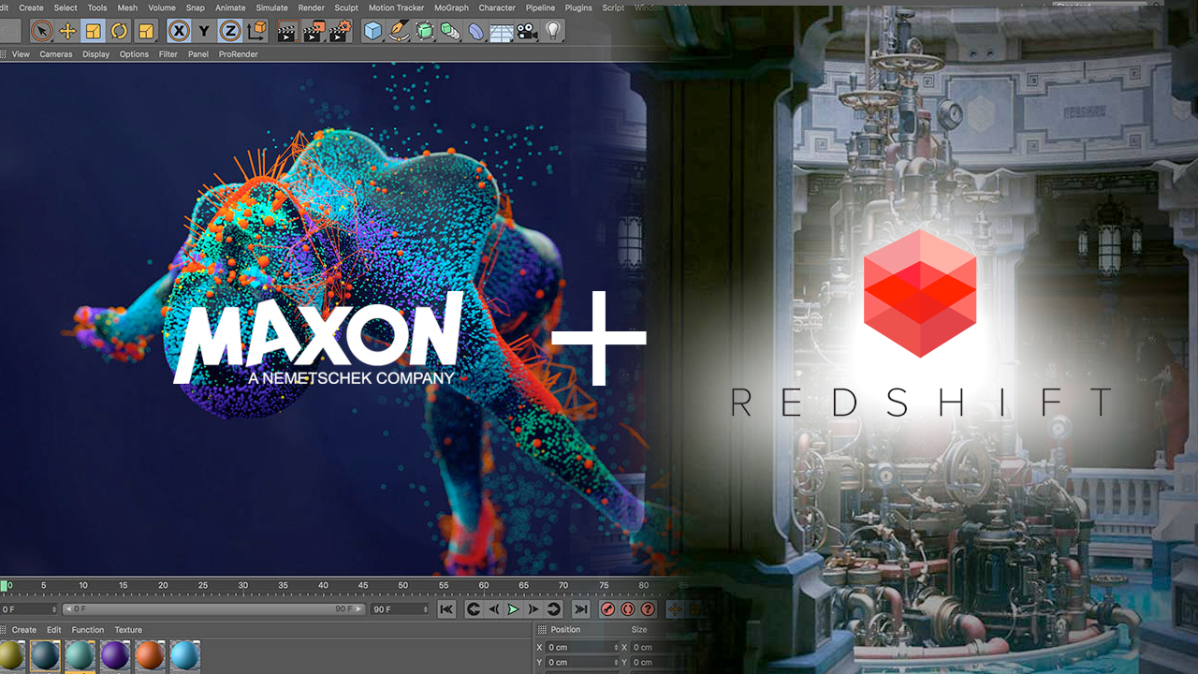Viewport: 1198px width, 674px height.
Task: Add a Camera object
Action: [x=528, y=31]
